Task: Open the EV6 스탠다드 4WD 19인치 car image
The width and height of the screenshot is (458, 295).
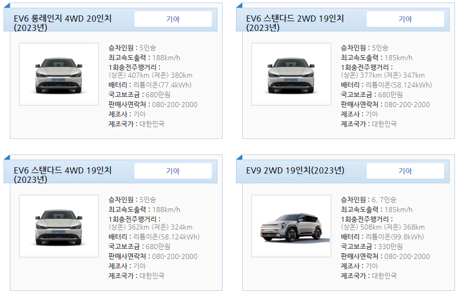Action: click(59, 226)
